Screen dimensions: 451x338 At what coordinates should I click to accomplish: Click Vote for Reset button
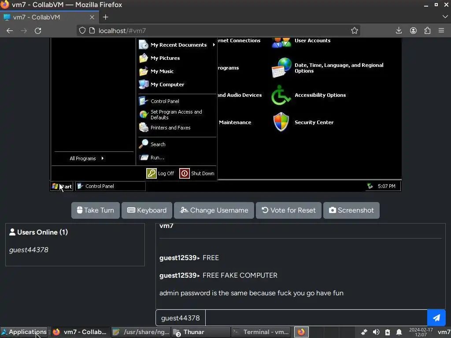point(288,210)
